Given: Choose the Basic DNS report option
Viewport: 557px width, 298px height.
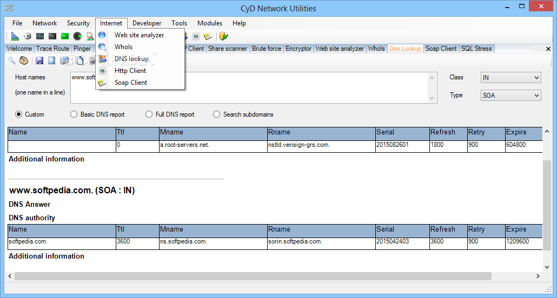Looking at the screenshot, I should tap(74, 114).
